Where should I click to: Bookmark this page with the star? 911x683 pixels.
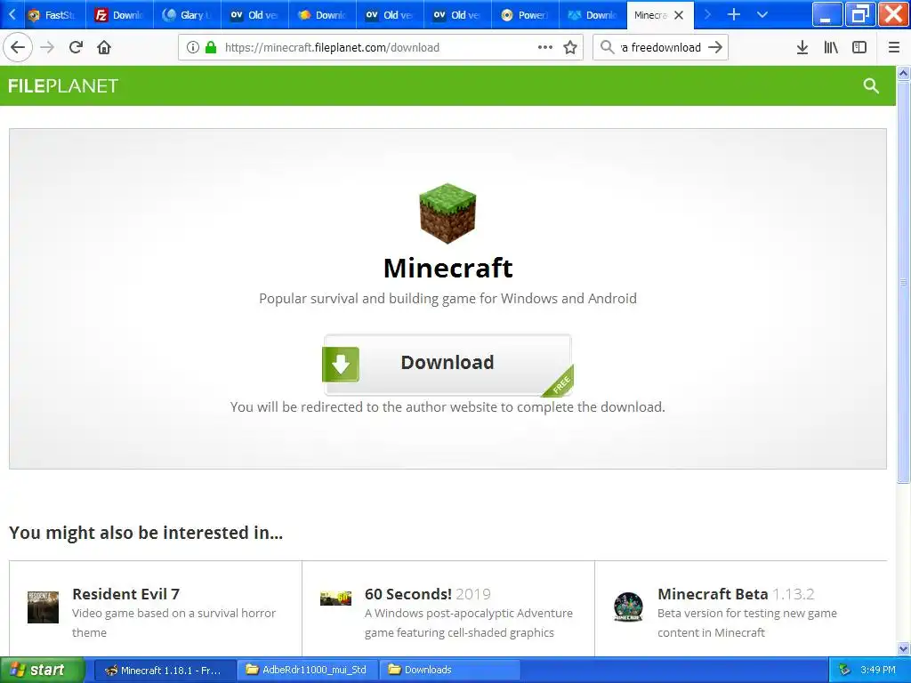570,47
